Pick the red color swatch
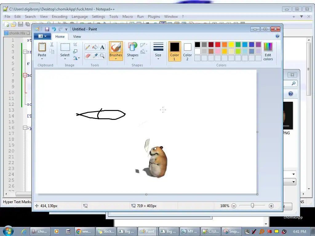The height and width of the screenshot is (236, 315). click(218, 45)
